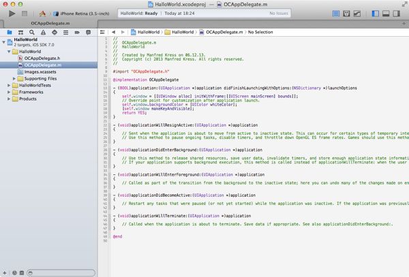Click the @end line in editor
The image size is (409, 277).
(117, 236)
